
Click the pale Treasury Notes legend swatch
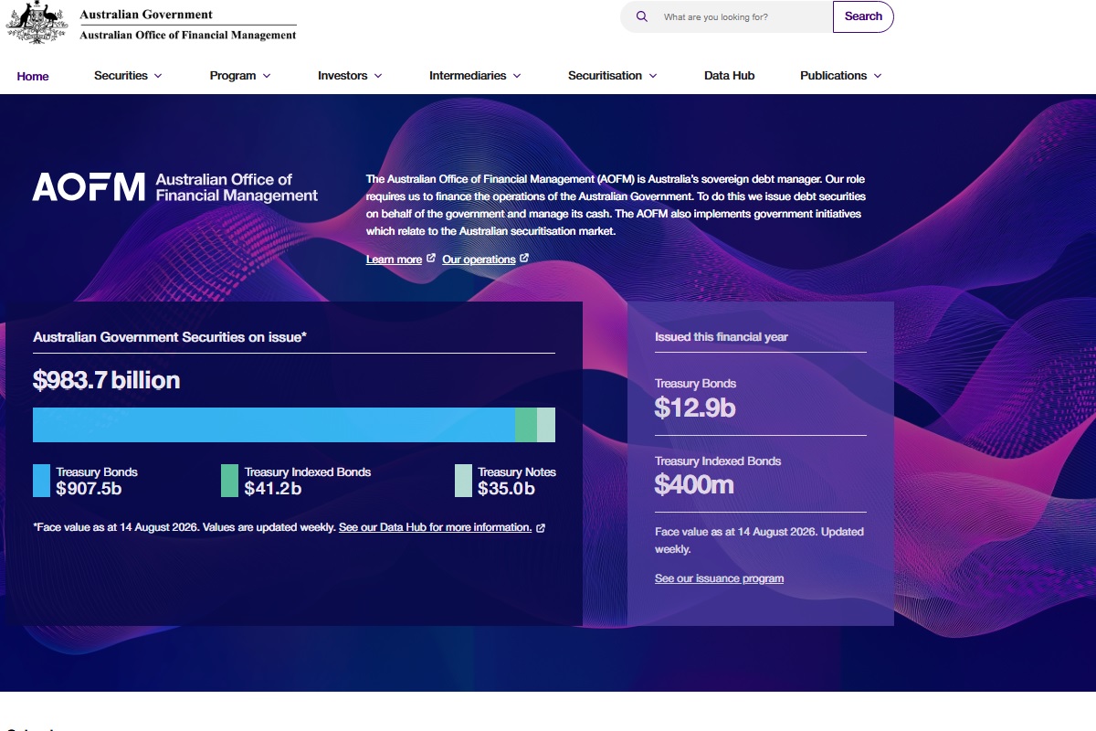tap(463, 481)
